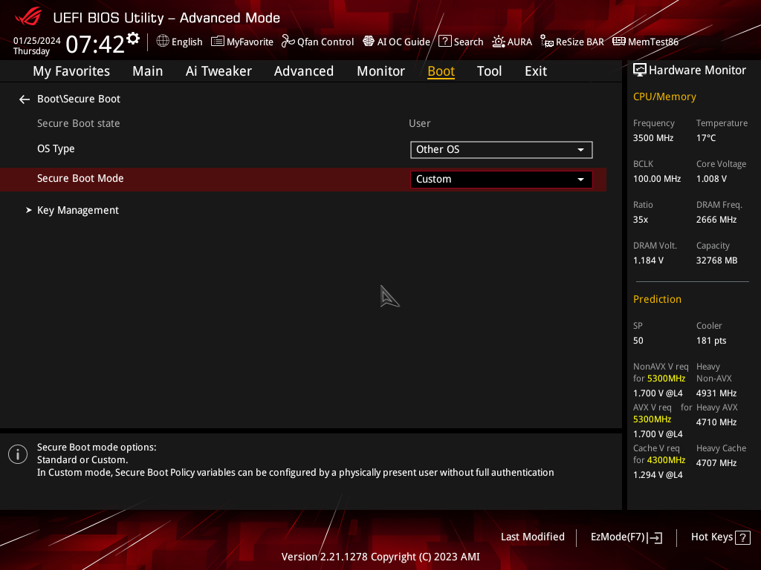Switch to the Ai Tweaker tab
This screenshot has width=761, height=570.
pos(218,71)
